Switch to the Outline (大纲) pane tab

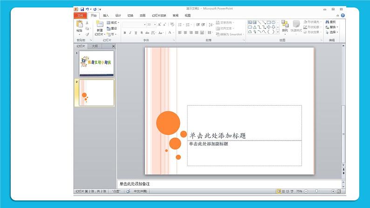(x=95, y=46)
